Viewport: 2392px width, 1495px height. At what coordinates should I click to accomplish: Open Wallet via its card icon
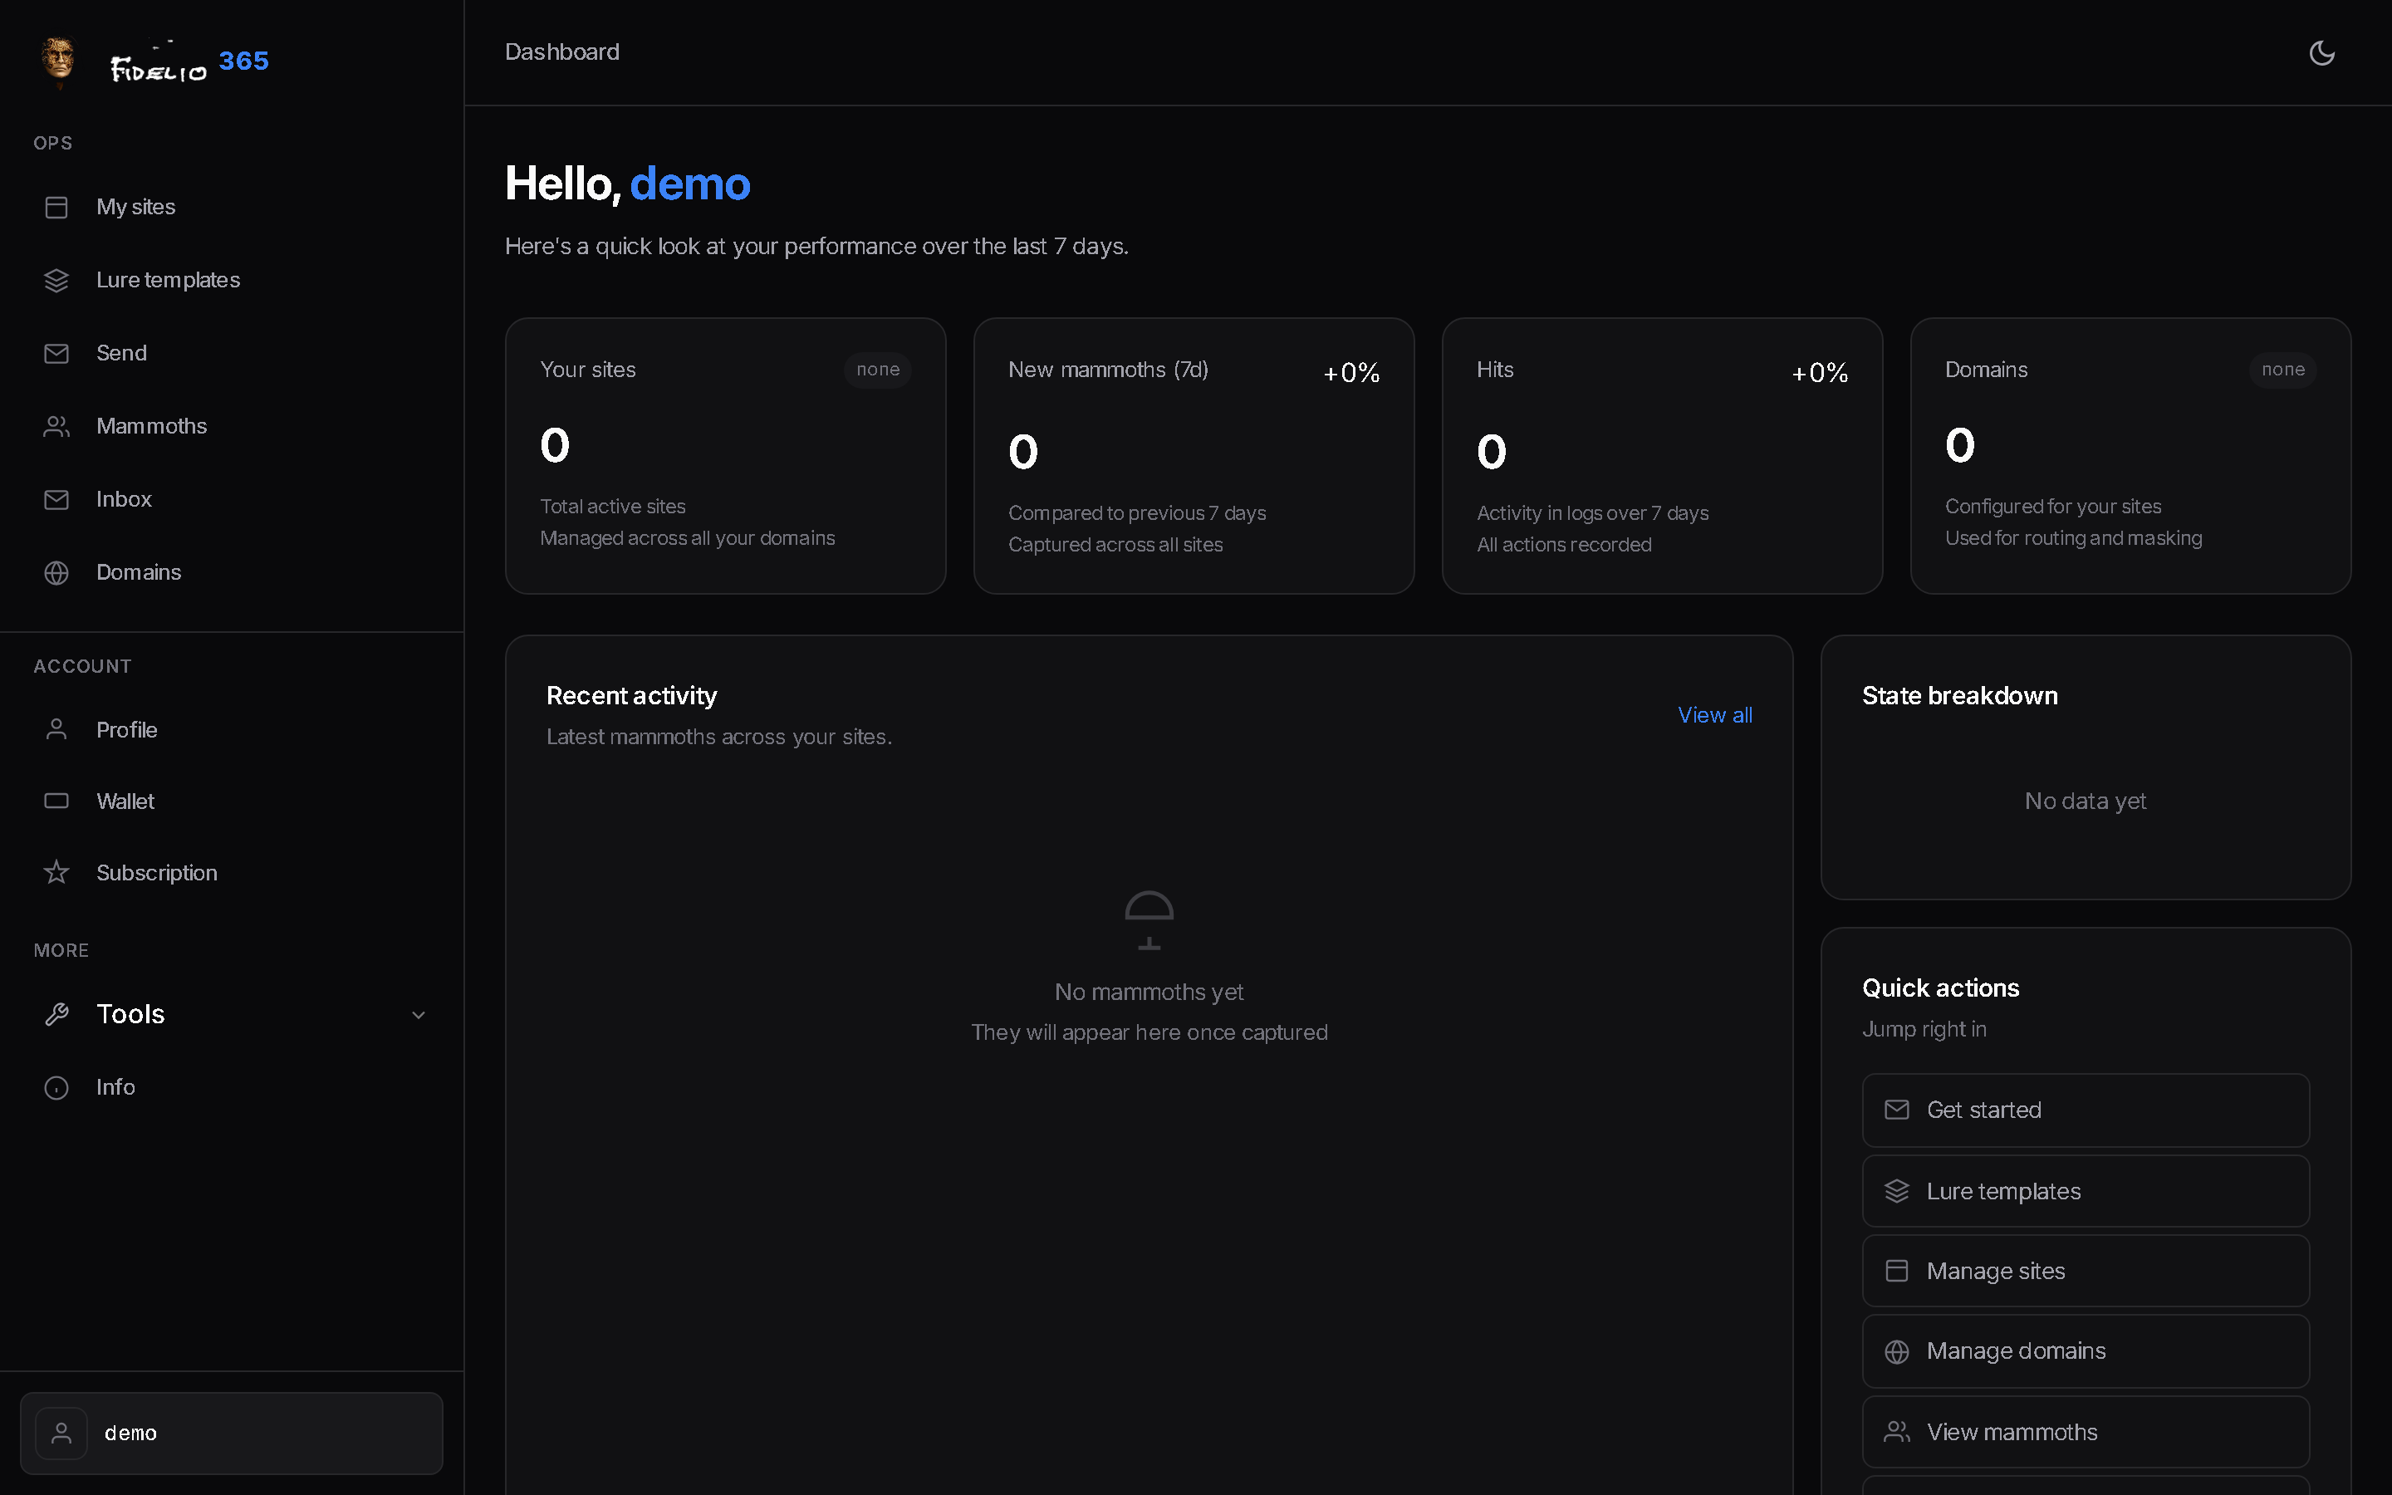[x=56, y=801]
